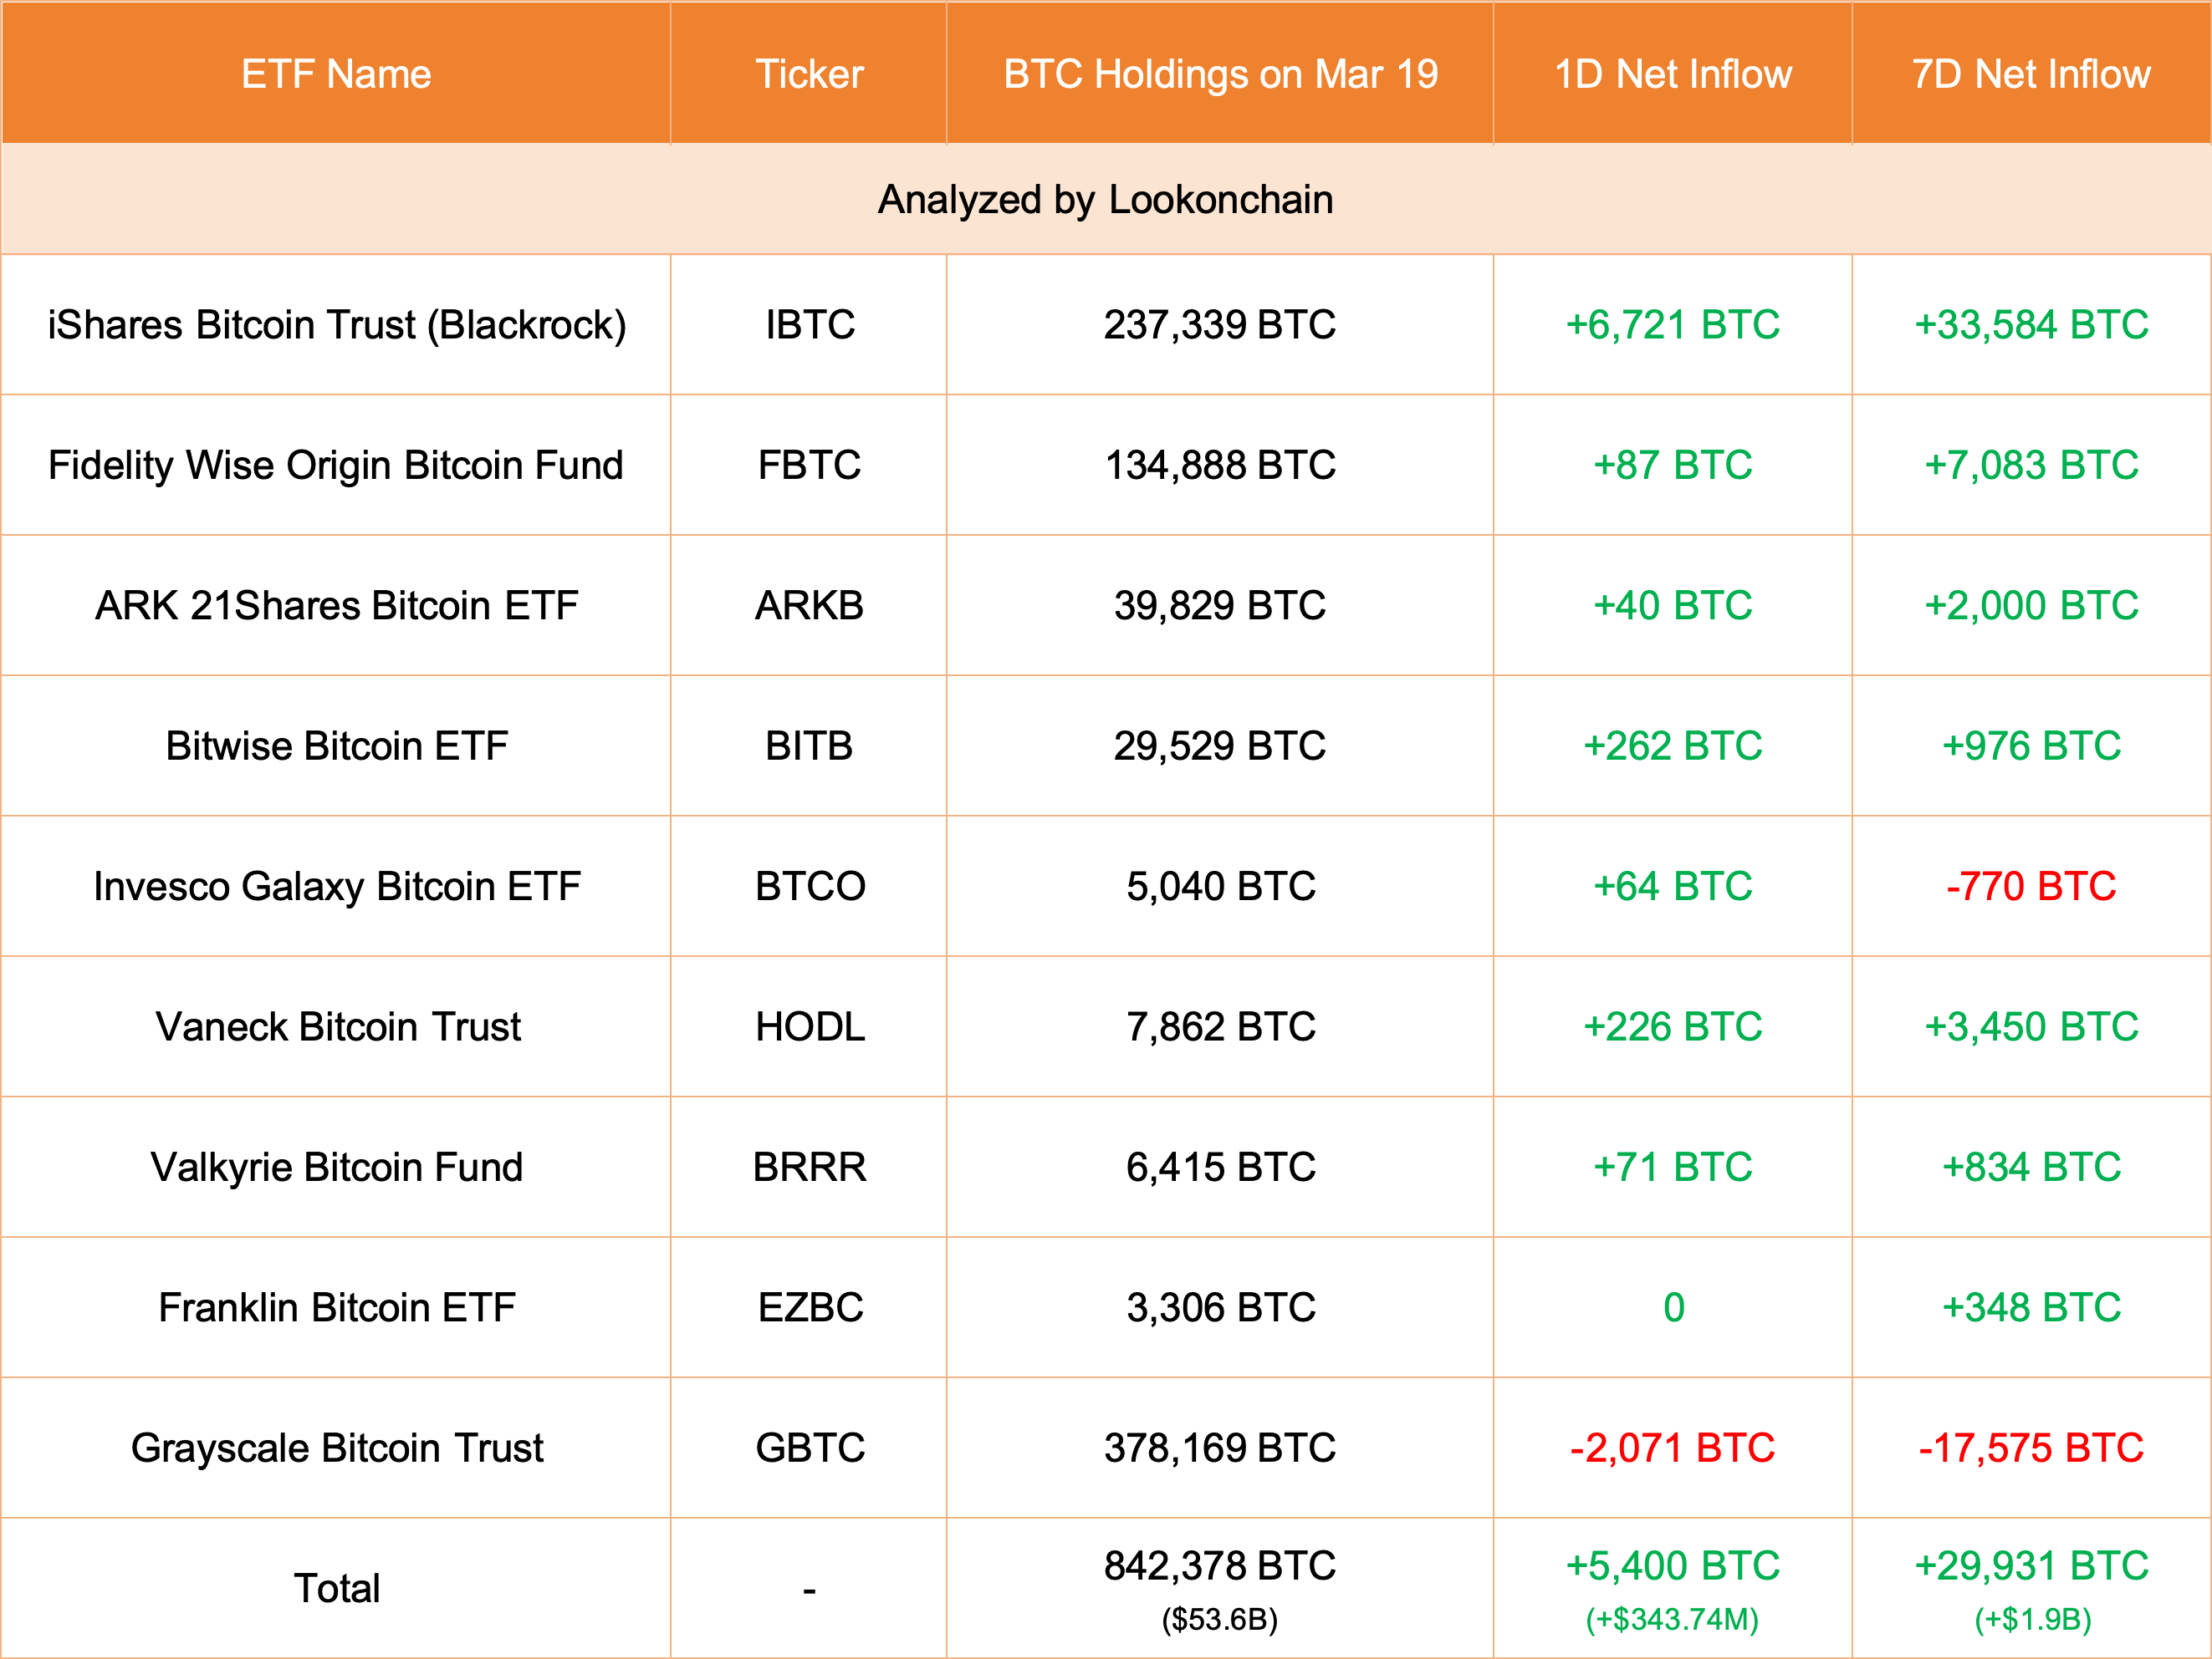Viewport: 2212px width, 1659px height.
Task: Click the HODL ticker cell
Action: click(x=810, y=1026)
